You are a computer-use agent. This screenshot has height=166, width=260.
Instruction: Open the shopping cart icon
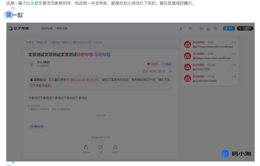(x=216, y=28)
